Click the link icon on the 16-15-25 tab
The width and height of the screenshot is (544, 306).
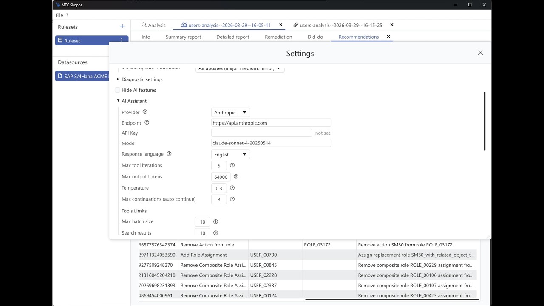[x=296, y=25]
